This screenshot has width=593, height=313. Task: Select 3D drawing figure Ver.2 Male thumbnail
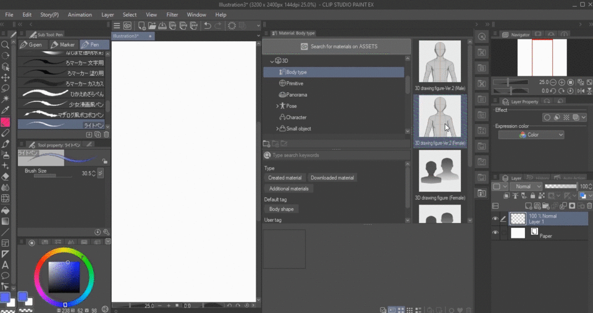[x=440, y=62]
